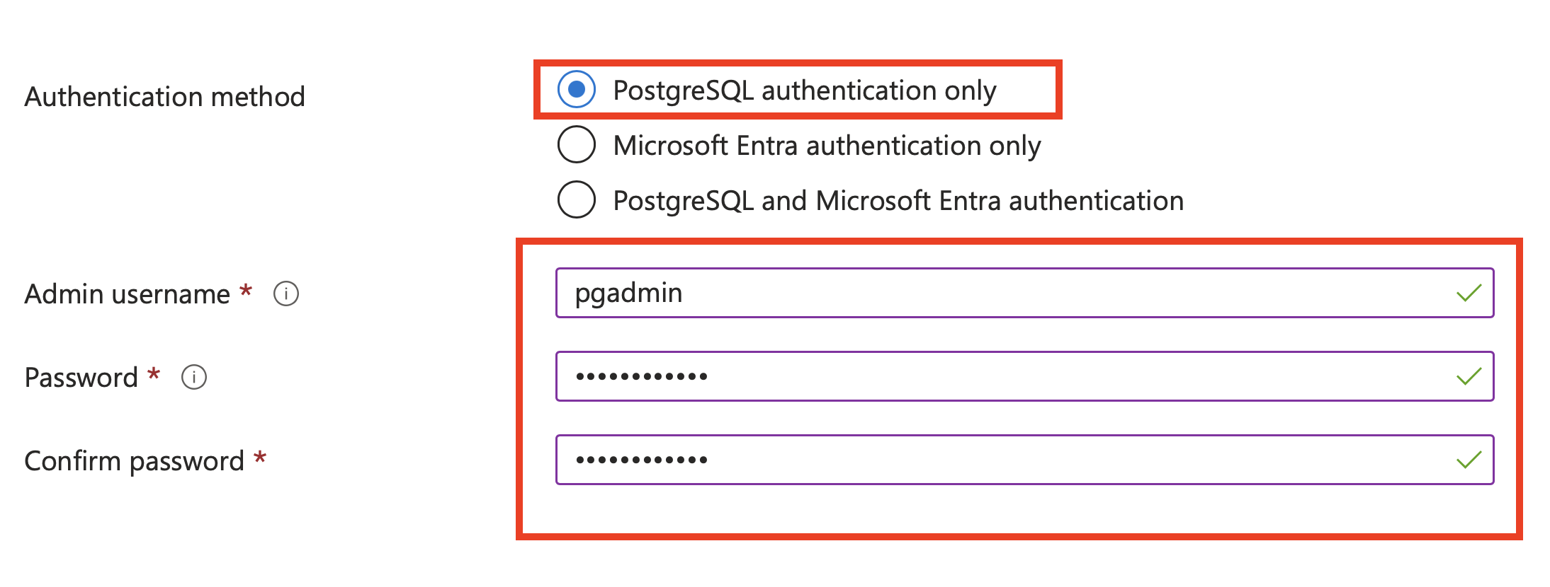Click green checkmark in Password field
The image size is (1550, 587).
(1469, 376)
